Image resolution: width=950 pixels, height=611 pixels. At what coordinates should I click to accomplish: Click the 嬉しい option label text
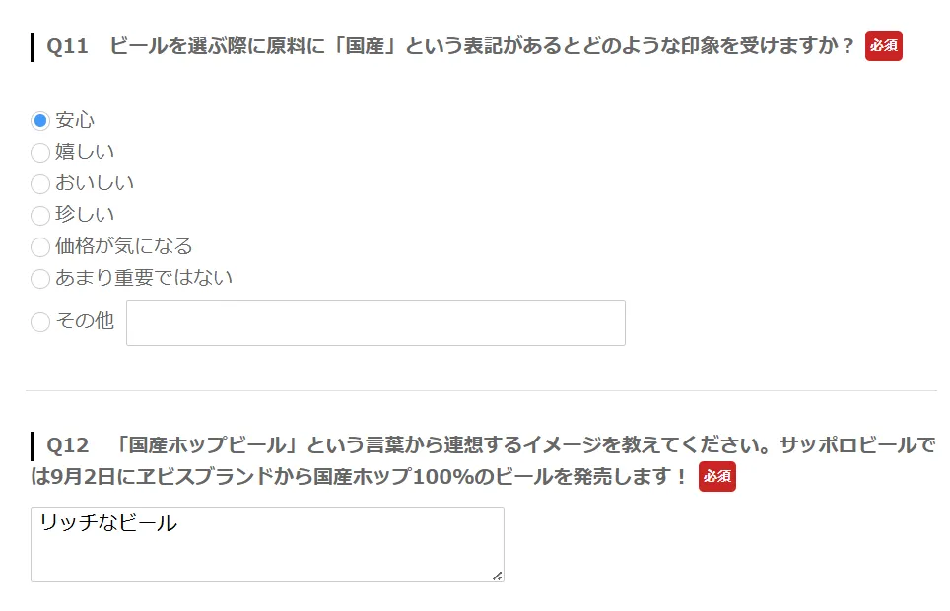(85, 152)
